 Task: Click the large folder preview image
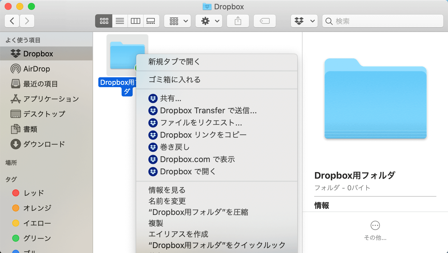pyautogui.click(x=375, y=98)
